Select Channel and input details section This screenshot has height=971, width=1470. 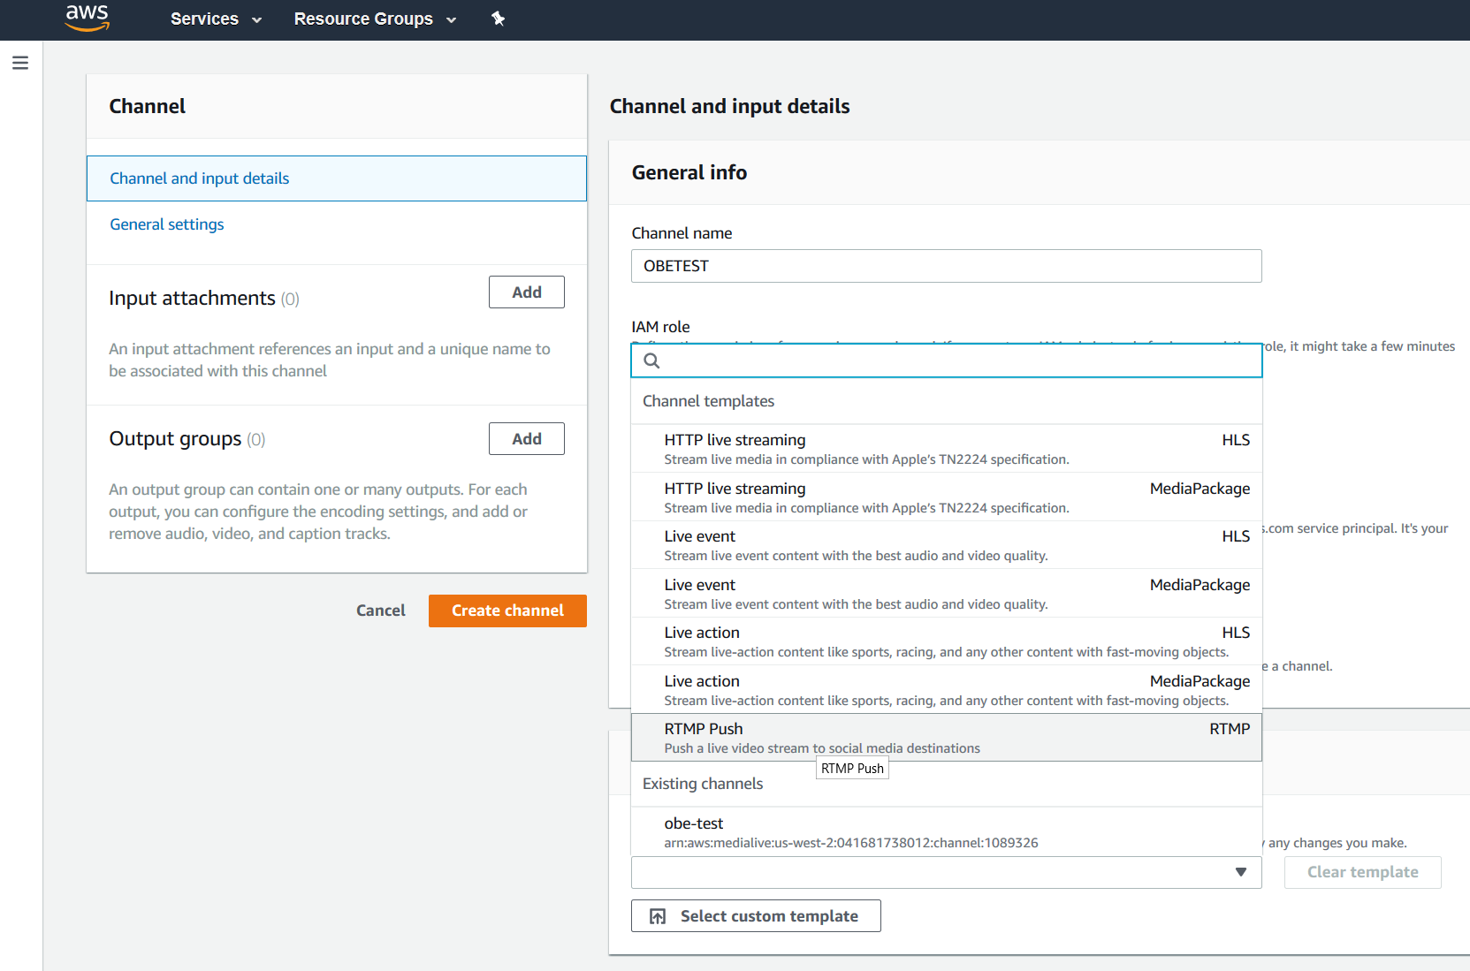click(x=337, y=178)
